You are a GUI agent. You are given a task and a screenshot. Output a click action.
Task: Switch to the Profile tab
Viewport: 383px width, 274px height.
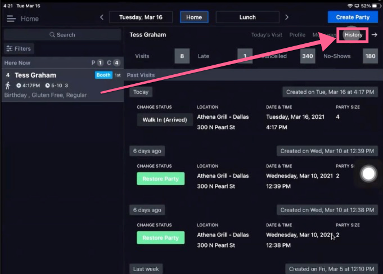[x=298, y=35]
